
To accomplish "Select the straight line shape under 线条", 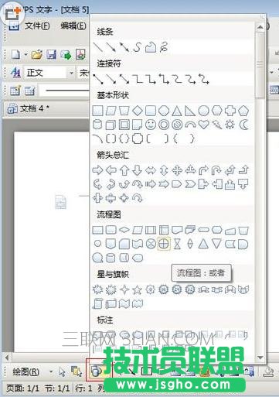I will pos(97,47).
